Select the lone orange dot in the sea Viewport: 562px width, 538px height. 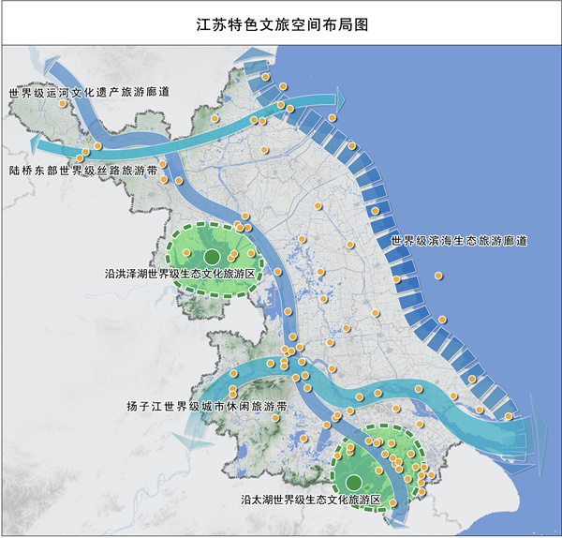[x=438, y=276]
